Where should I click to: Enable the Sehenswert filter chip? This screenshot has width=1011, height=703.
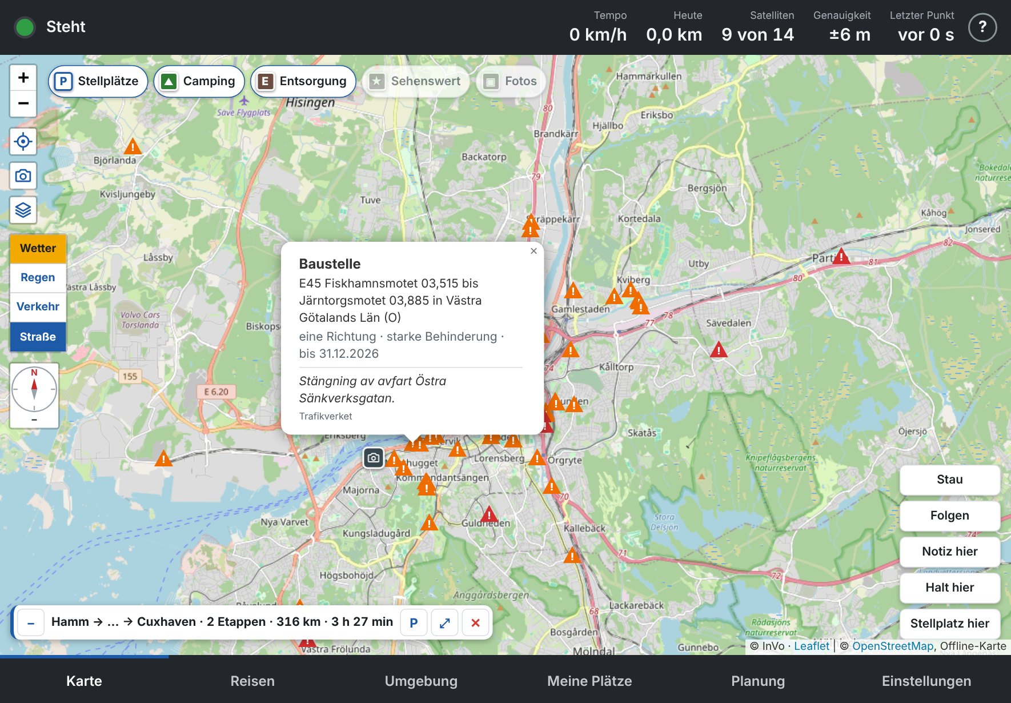click(416, 81)
